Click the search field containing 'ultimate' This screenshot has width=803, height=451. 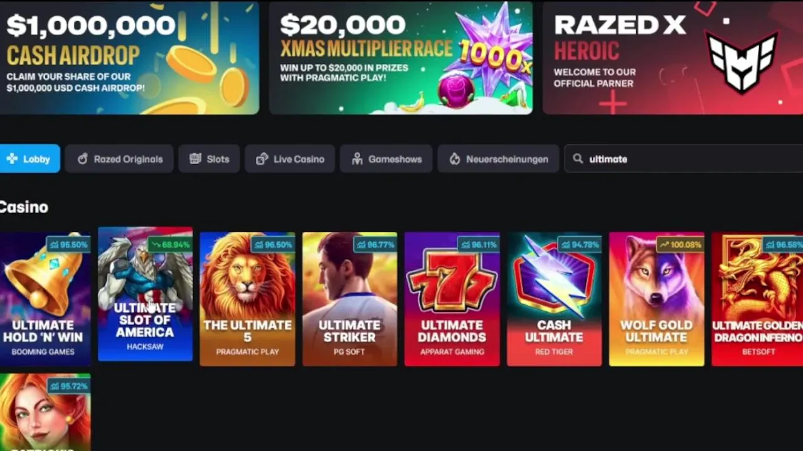(684, 159)
